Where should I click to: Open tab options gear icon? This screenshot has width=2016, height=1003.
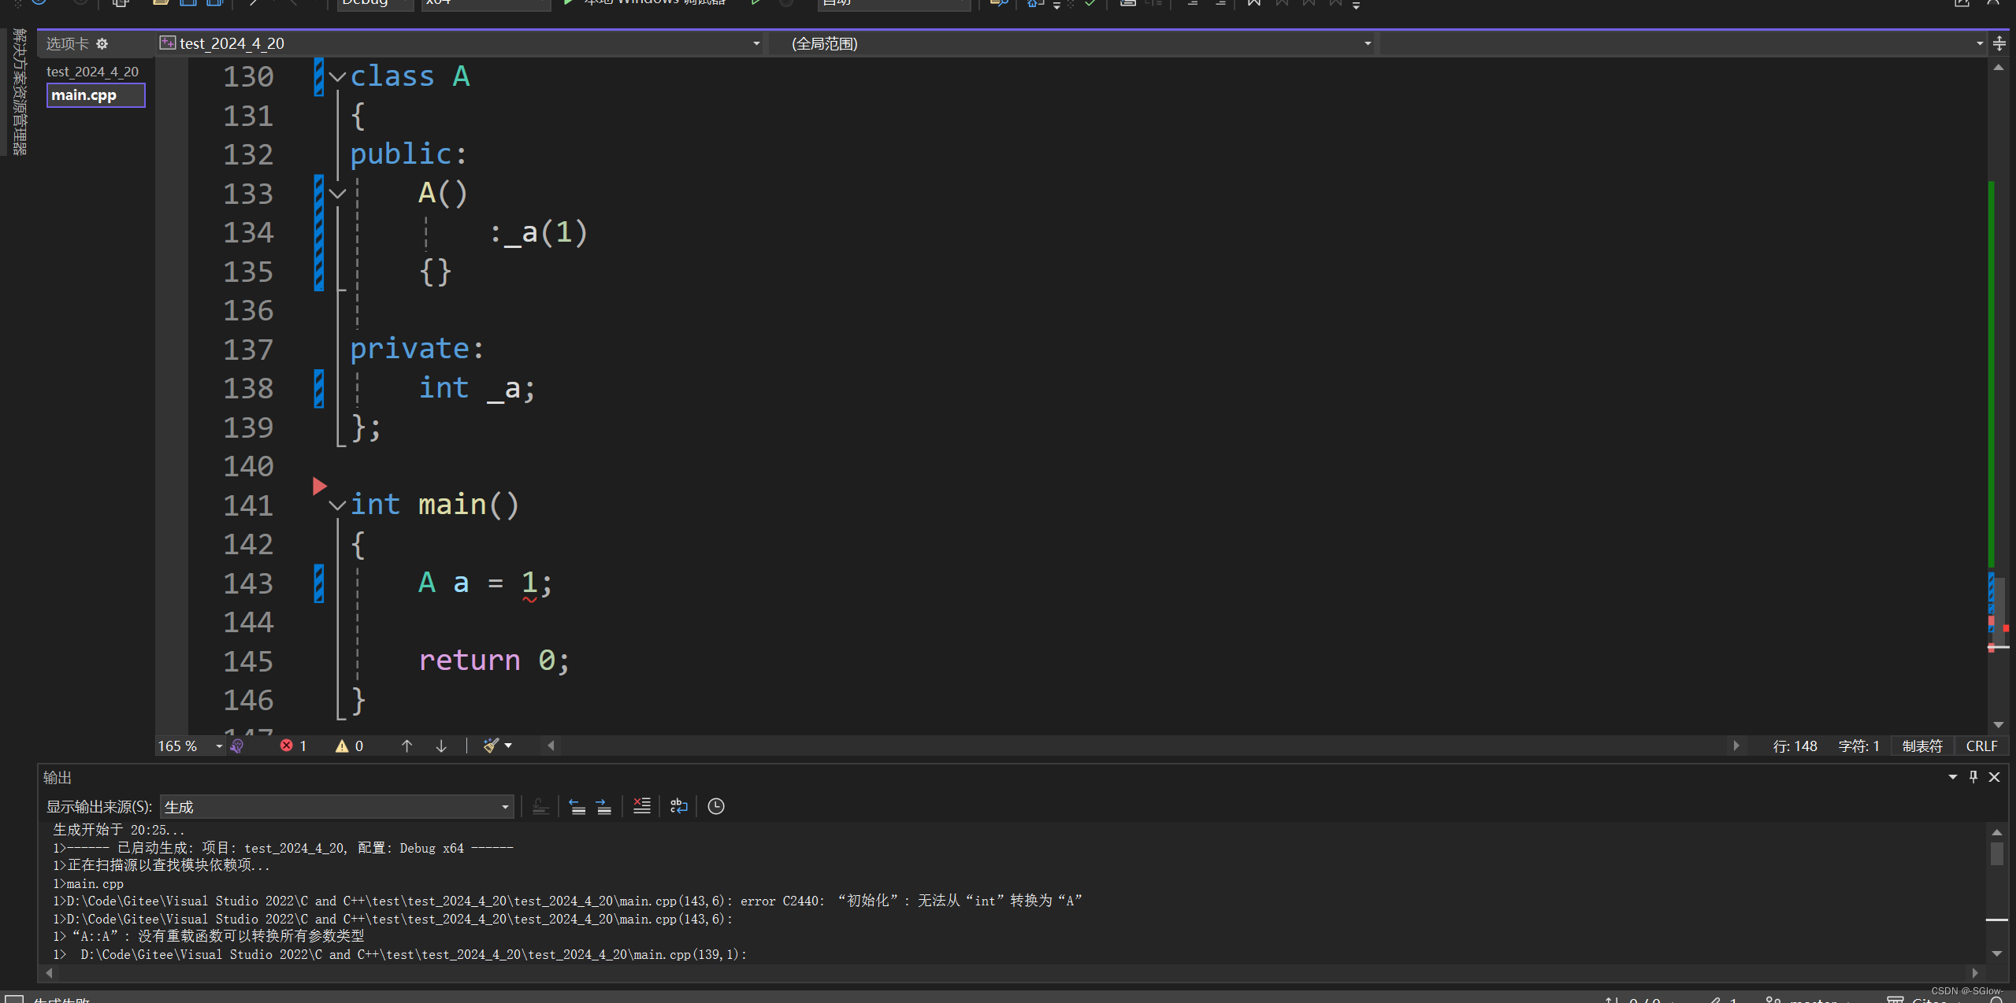(102, 43)
